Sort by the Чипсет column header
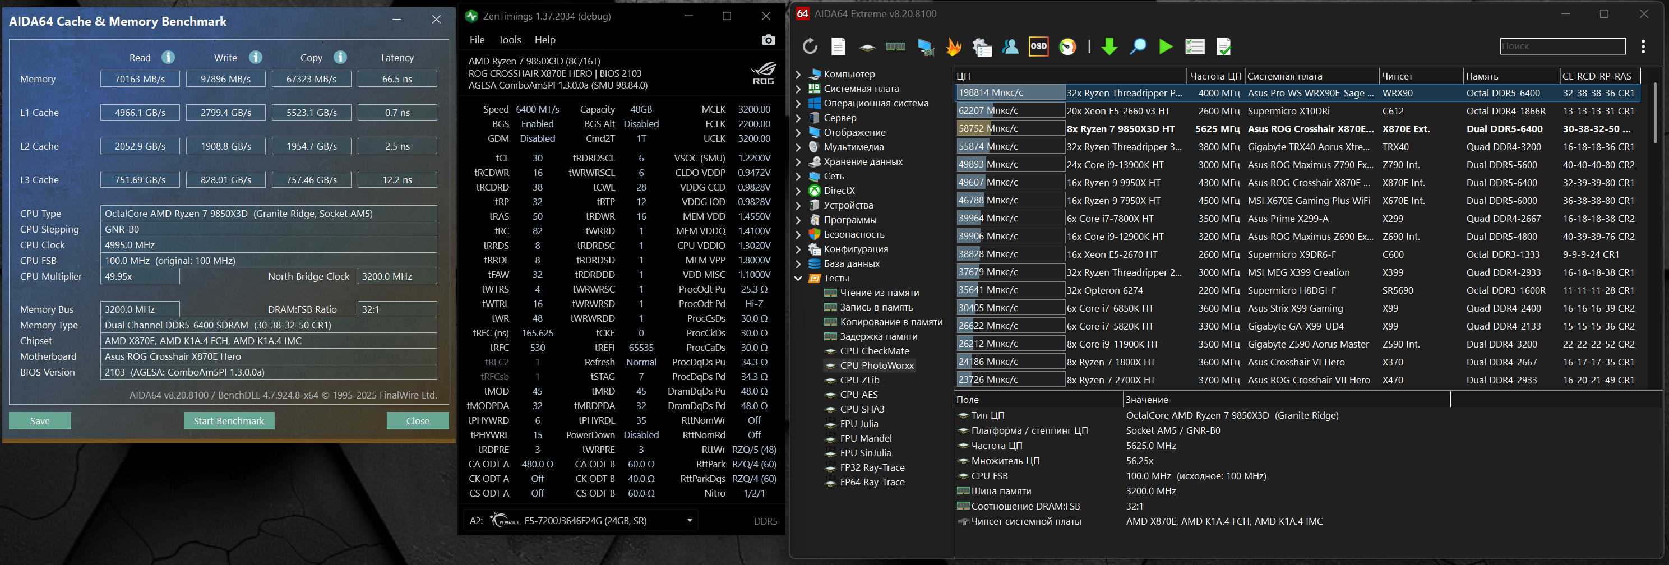 click(x=1421, y=76)
